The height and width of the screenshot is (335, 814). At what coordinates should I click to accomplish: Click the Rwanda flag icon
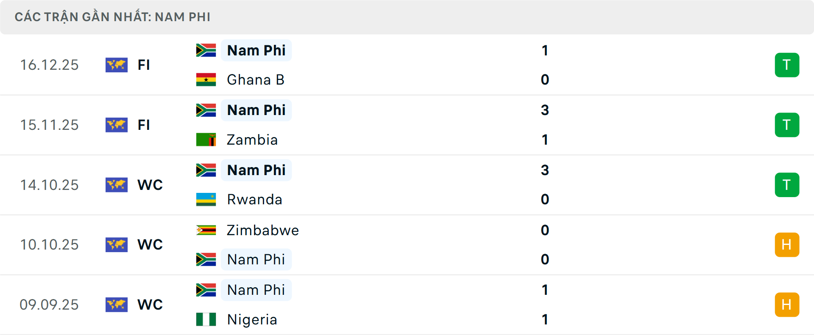(x=206, y=199)
